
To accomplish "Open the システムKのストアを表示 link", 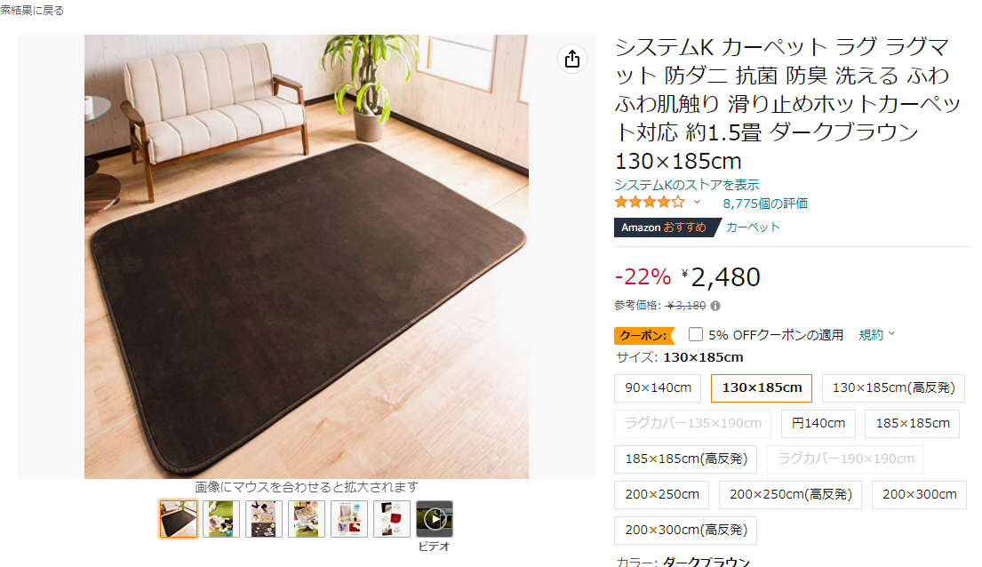I will pyautogui.click(x=686, y=185).
